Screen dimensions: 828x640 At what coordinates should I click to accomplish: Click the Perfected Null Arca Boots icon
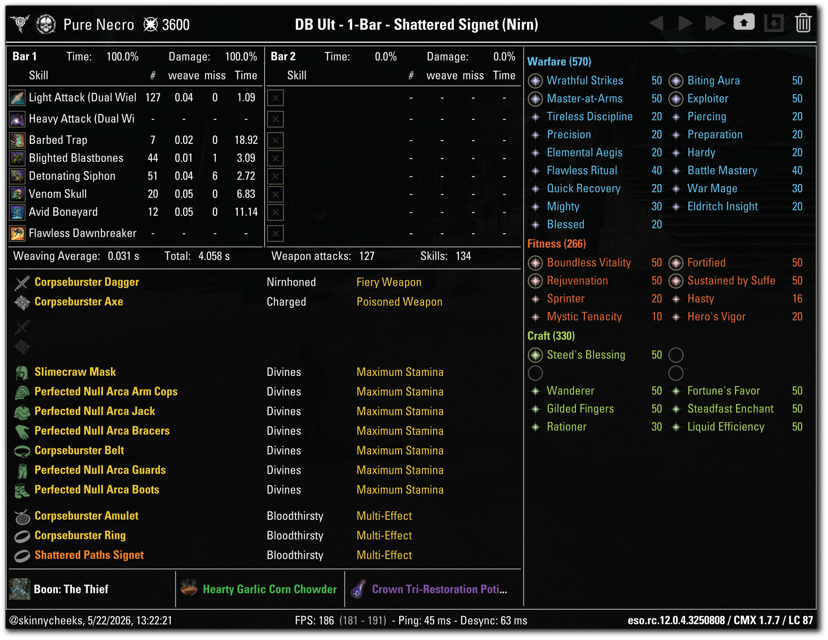(x=22, y=490)
